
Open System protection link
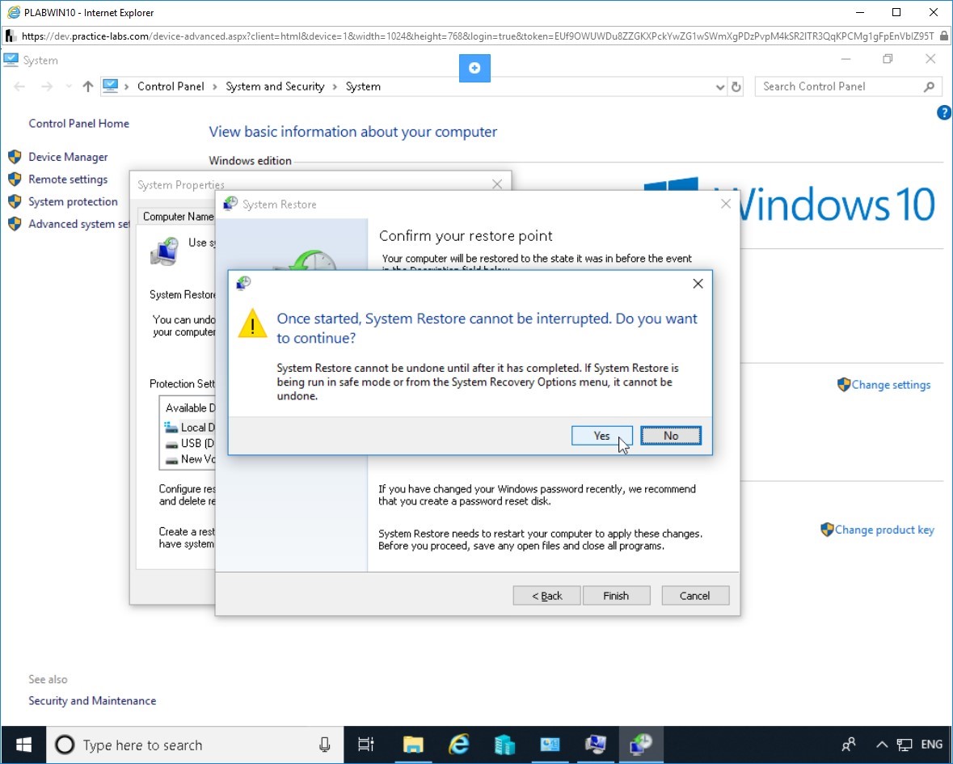pyautogui.click(x=73, y=202)
